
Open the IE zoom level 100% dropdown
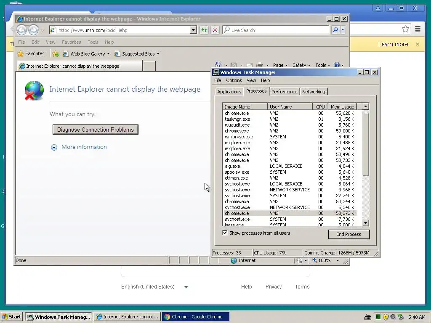(x=338, y=260)
